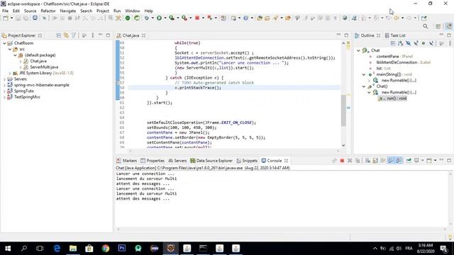This screenshot has height=255, width=454.
Task: Click the Debug bug icon in the toolbar
Action: (x=147, y=18)
